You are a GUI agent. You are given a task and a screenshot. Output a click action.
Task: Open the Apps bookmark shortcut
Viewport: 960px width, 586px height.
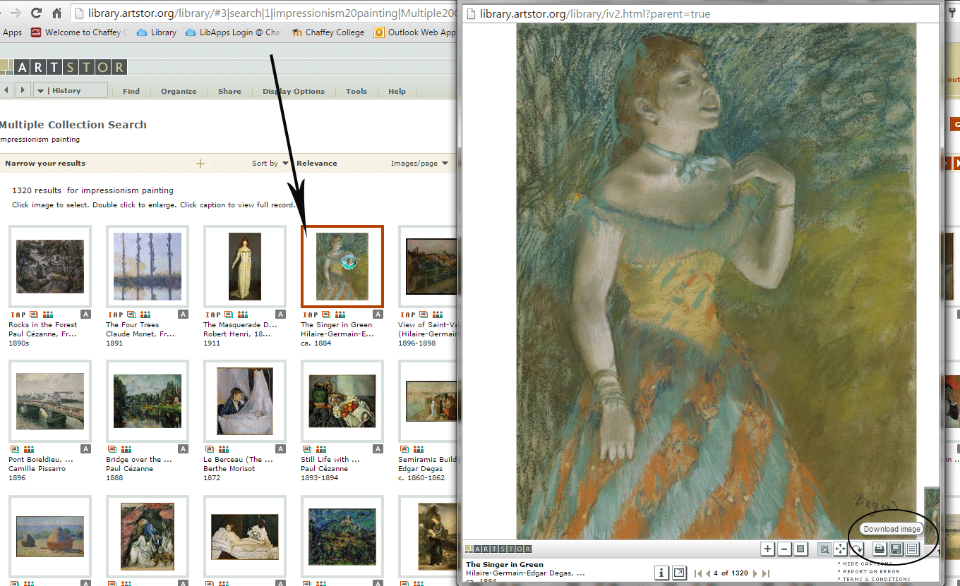[x=11, y=32]
